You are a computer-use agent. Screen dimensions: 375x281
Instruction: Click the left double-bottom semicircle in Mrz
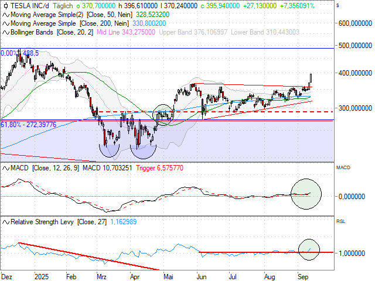(109, 151)
